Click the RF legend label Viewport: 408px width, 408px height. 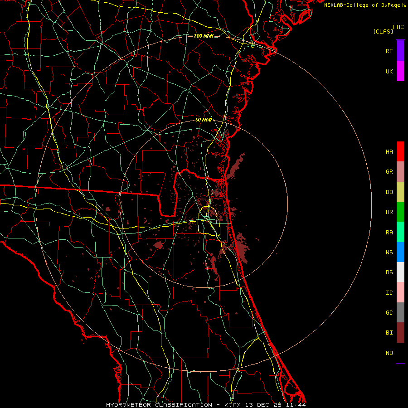pyautogui.click(x=389, y=51)
